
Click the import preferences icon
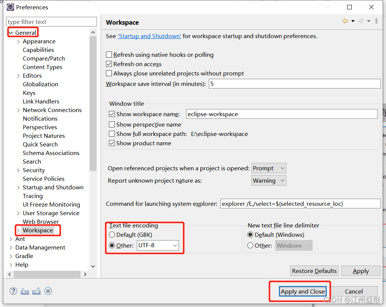25,291
